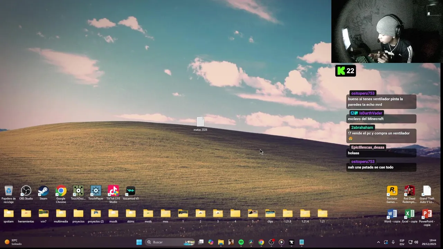
Task: Select the 1.21 folder
Action: (322, 216)
